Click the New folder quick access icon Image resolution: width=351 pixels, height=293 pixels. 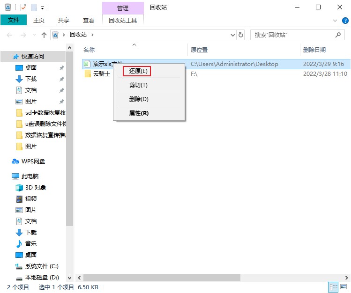click(34, 7)
